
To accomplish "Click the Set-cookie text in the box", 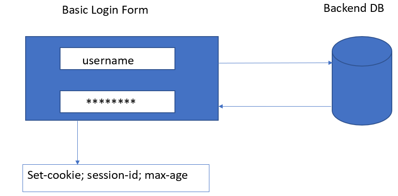I will (x=56, y=175).
